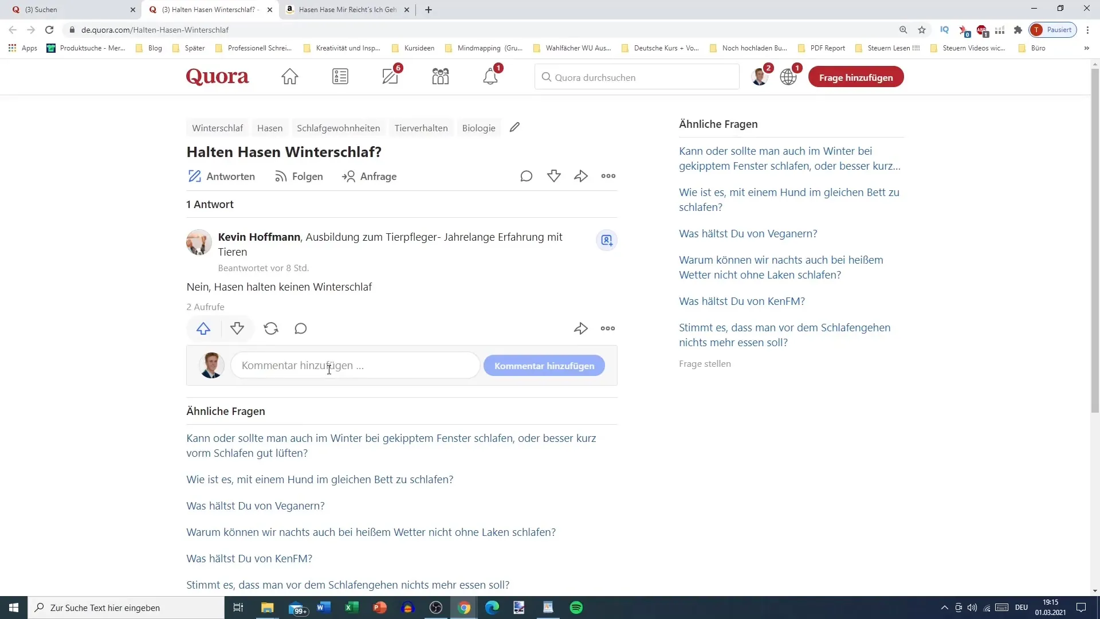Focus the Kommentar hinzufügen text field

(x=355, y=366)
